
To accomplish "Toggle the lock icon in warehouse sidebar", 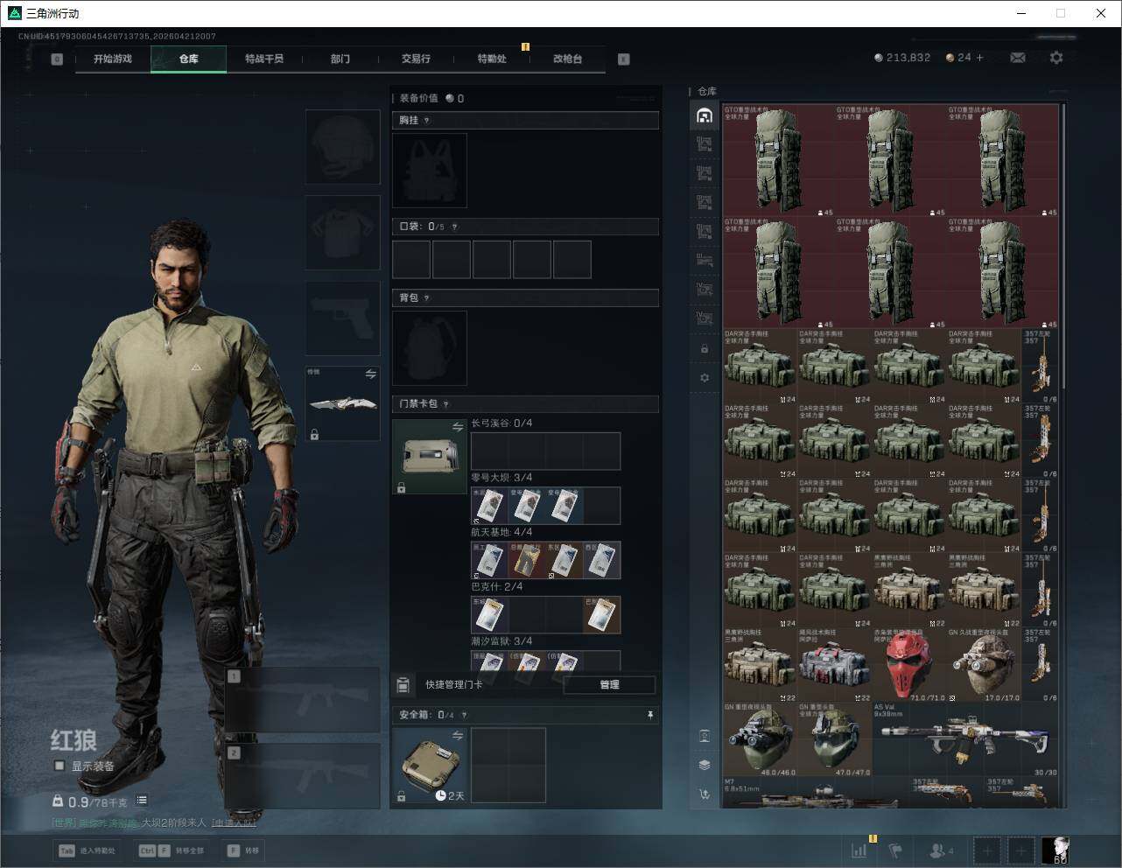I will (x=705, y=349).
